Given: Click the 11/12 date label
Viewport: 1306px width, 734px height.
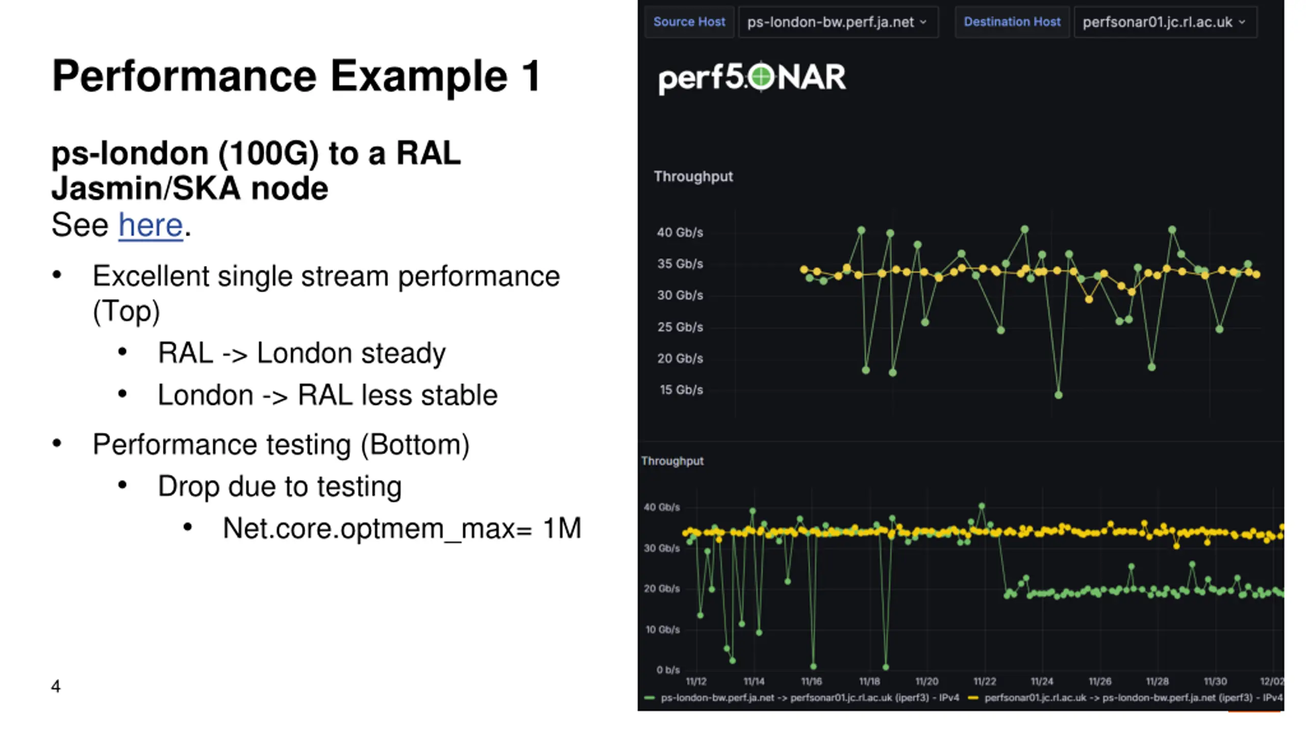Looking at the screenshot, I should 696,681.
